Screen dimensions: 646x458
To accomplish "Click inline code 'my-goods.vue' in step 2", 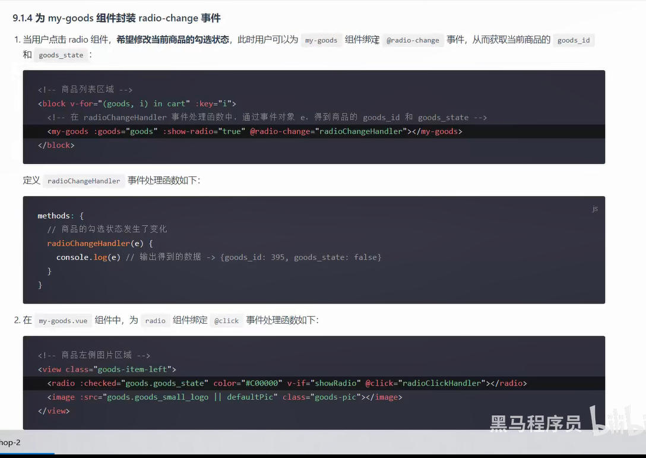I will click(63, 321).
